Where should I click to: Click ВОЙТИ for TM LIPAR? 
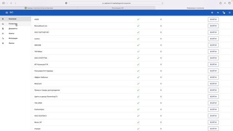tap(213, 103)
